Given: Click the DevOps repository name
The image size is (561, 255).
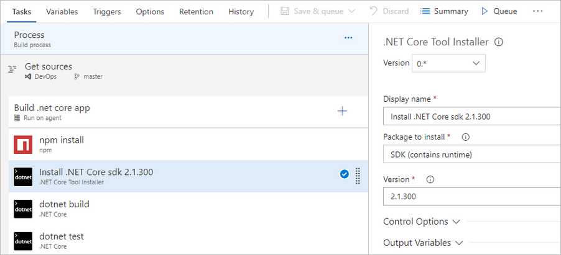Looking at the screenshot, I should pos(45,76).
